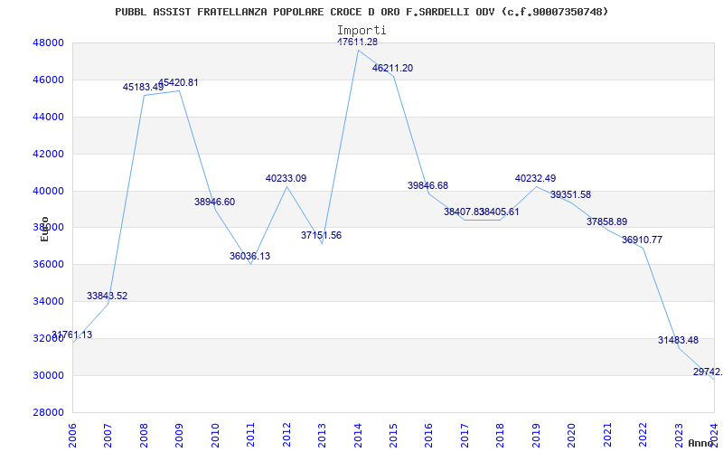Select the 45183.49 value label
Screen dimensions: 723x452
tap(143, 87)
